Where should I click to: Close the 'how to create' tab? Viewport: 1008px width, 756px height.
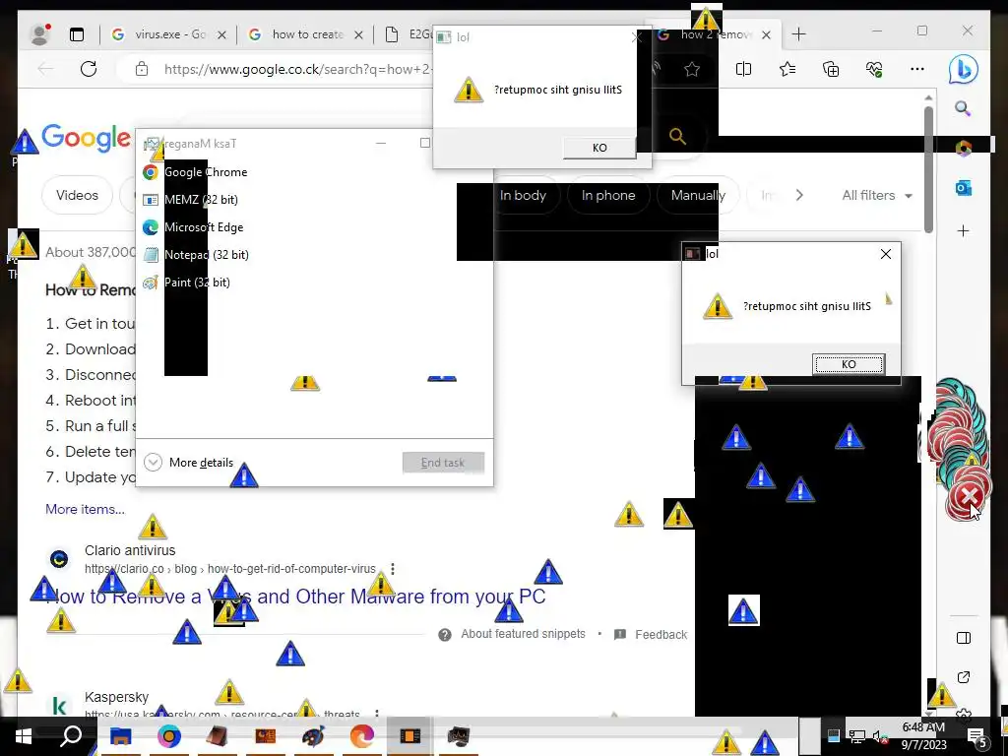click(x=358, y=34)
